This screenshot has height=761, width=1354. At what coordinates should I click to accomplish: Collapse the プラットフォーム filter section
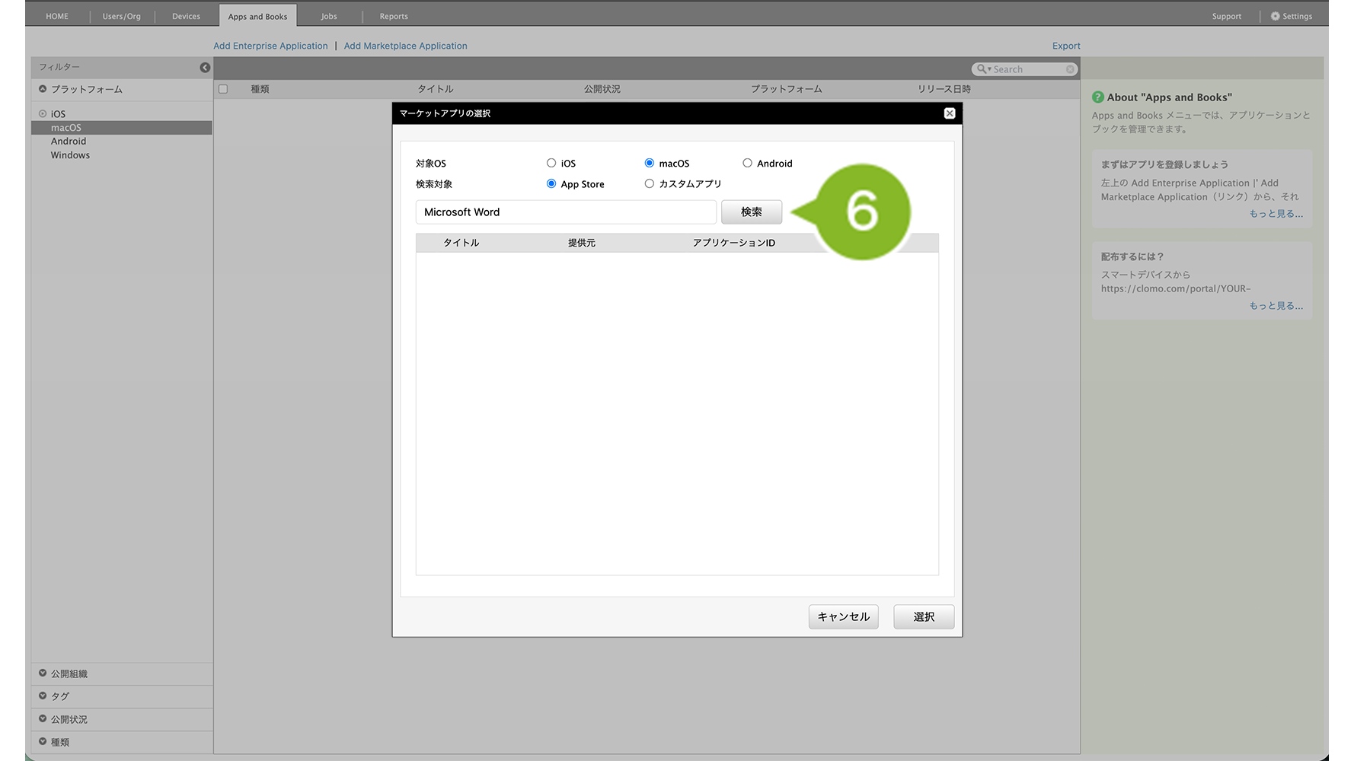(43, 89)
